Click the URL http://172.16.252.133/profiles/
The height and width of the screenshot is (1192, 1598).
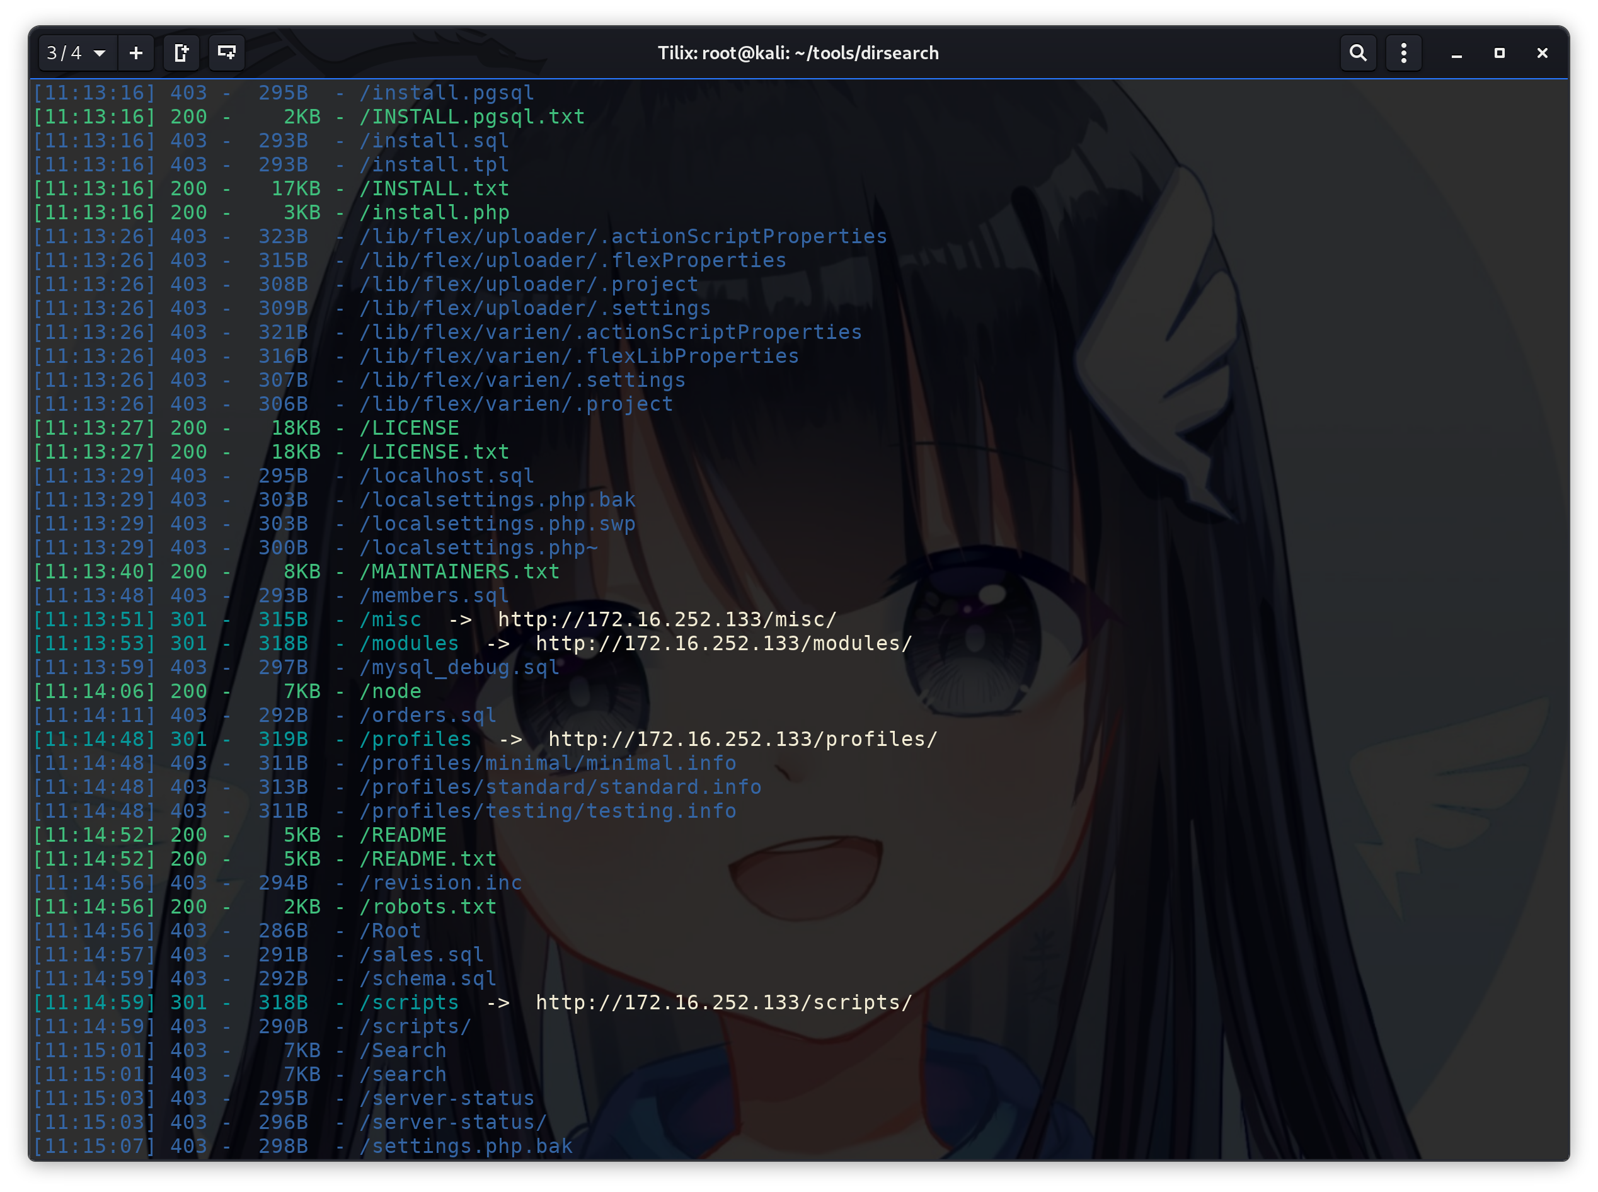coord(743,739)
